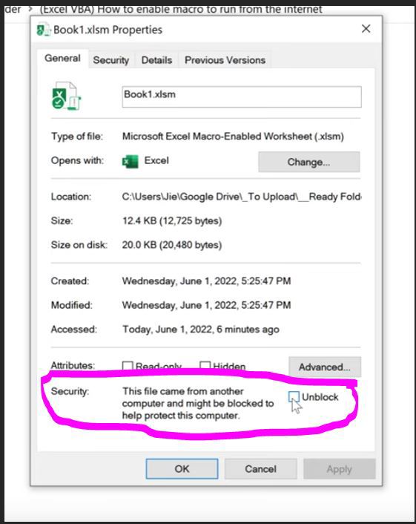Screen dimensions: 416x524
Task: Click the Book1.xlsm file name field
Action: coord(242,96)
